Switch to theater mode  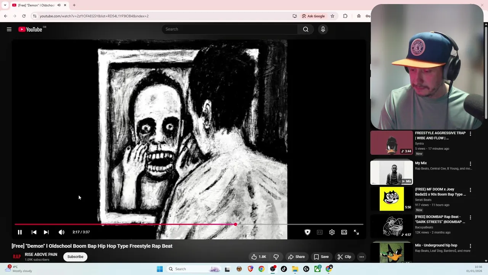[x=344, y=232]
